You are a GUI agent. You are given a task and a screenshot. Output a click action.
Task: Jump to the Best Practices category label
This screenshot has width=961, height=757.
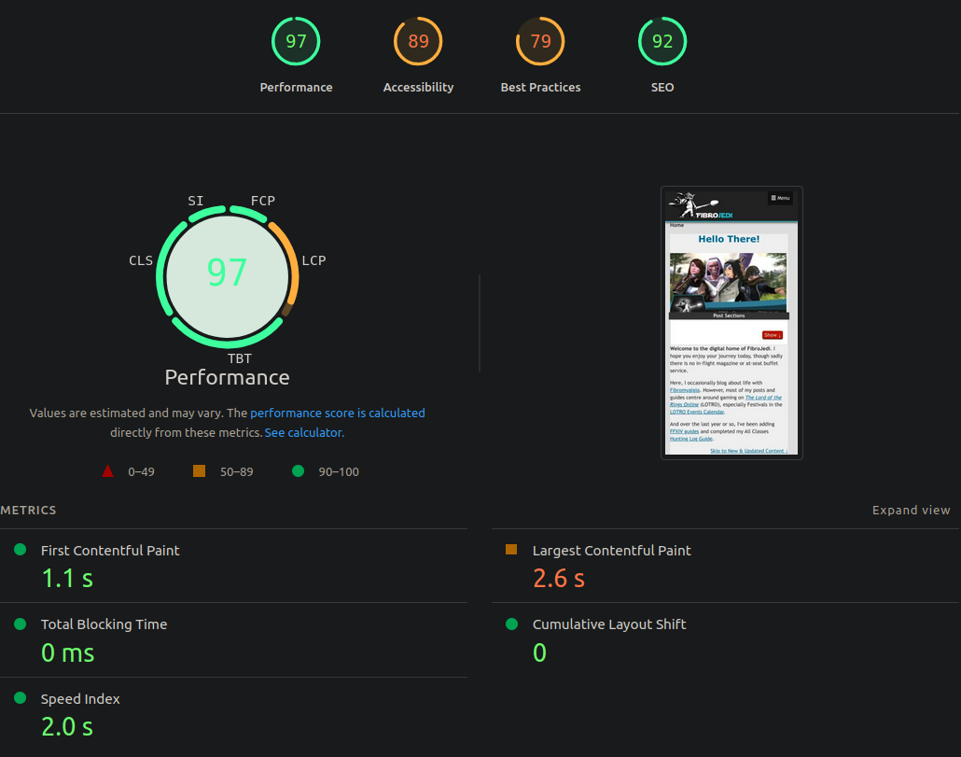pyautogui.click(x=540, y=87)
